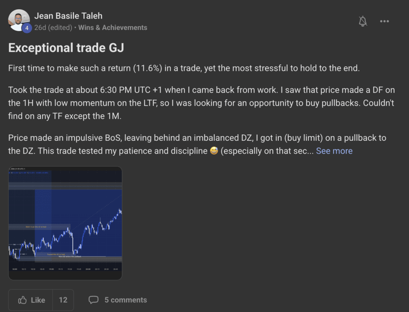Click the 26d (edited) timestamp
The height and width of the screenshot is (312, 409).
point(53,28)
